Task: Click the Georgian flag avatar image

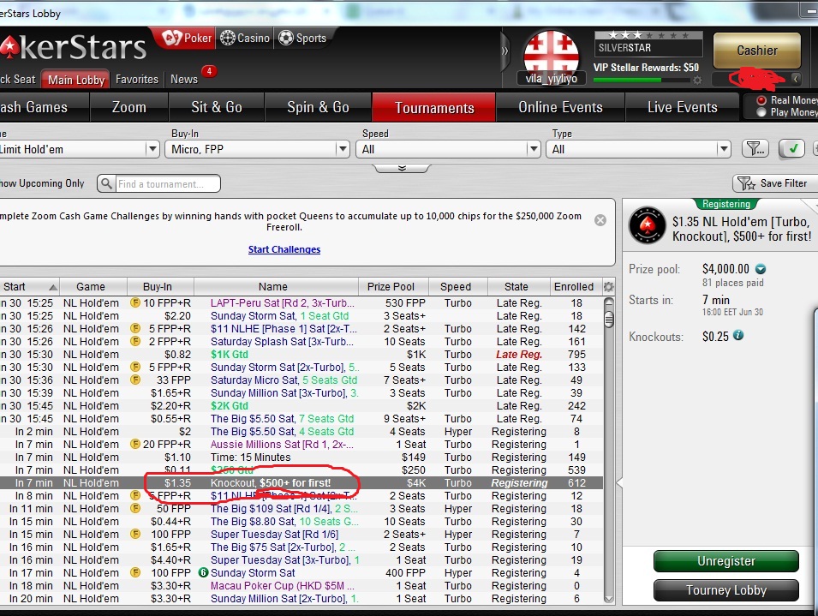Action: [551, 54]
